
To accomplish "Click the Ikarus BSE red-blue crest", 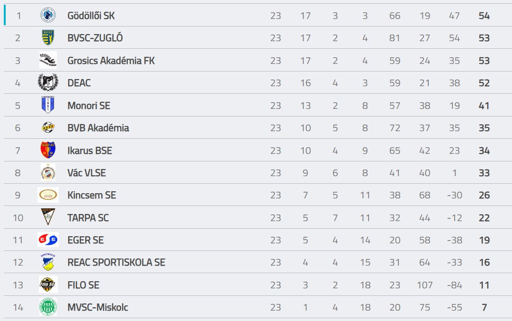I will coord(48,150).
